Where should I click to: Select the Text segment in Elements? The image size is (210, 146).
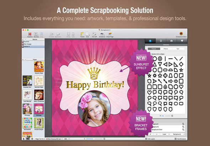click(x=178, y=49)
